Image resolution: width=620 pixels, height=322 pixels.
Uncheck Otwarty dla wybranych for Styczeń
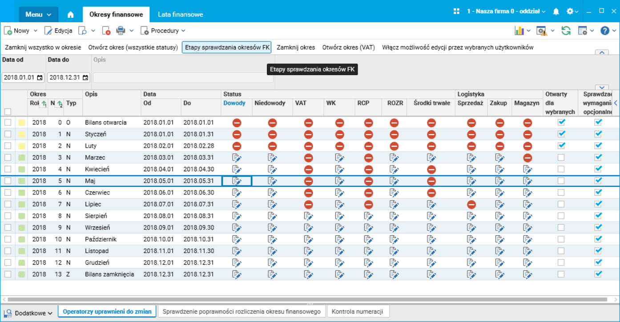pos(561,134)
